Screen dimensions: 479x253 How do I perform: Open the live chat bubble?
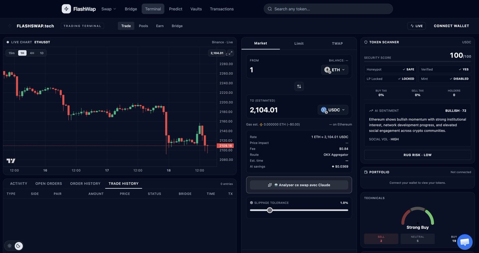465,242
